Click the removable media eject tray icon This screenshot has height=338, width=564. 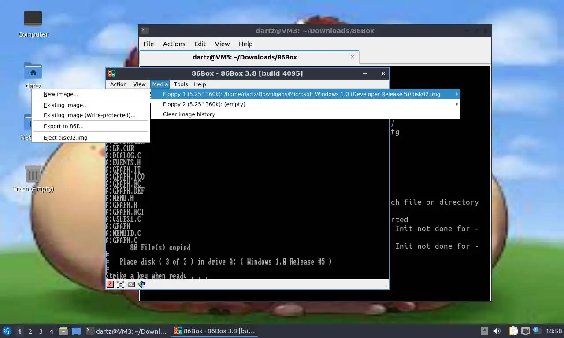[484, 331]
